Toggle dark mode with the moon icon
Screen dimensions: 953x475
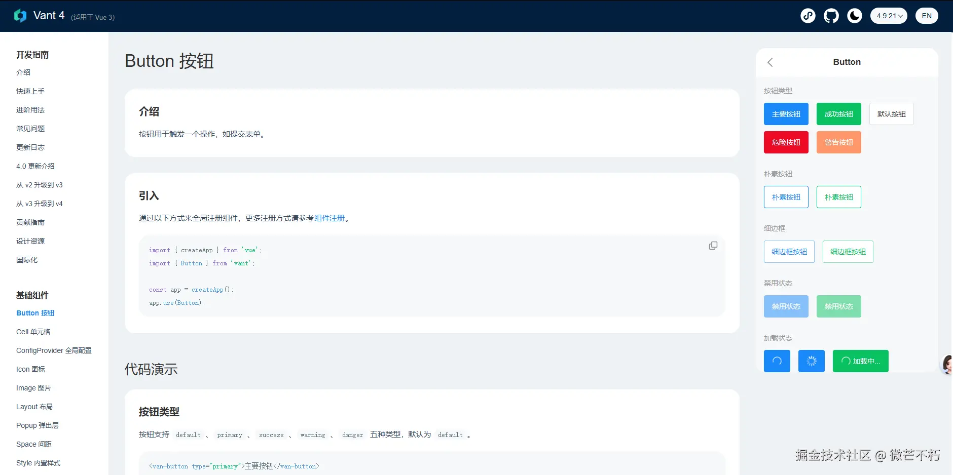(x=855, y=16)
